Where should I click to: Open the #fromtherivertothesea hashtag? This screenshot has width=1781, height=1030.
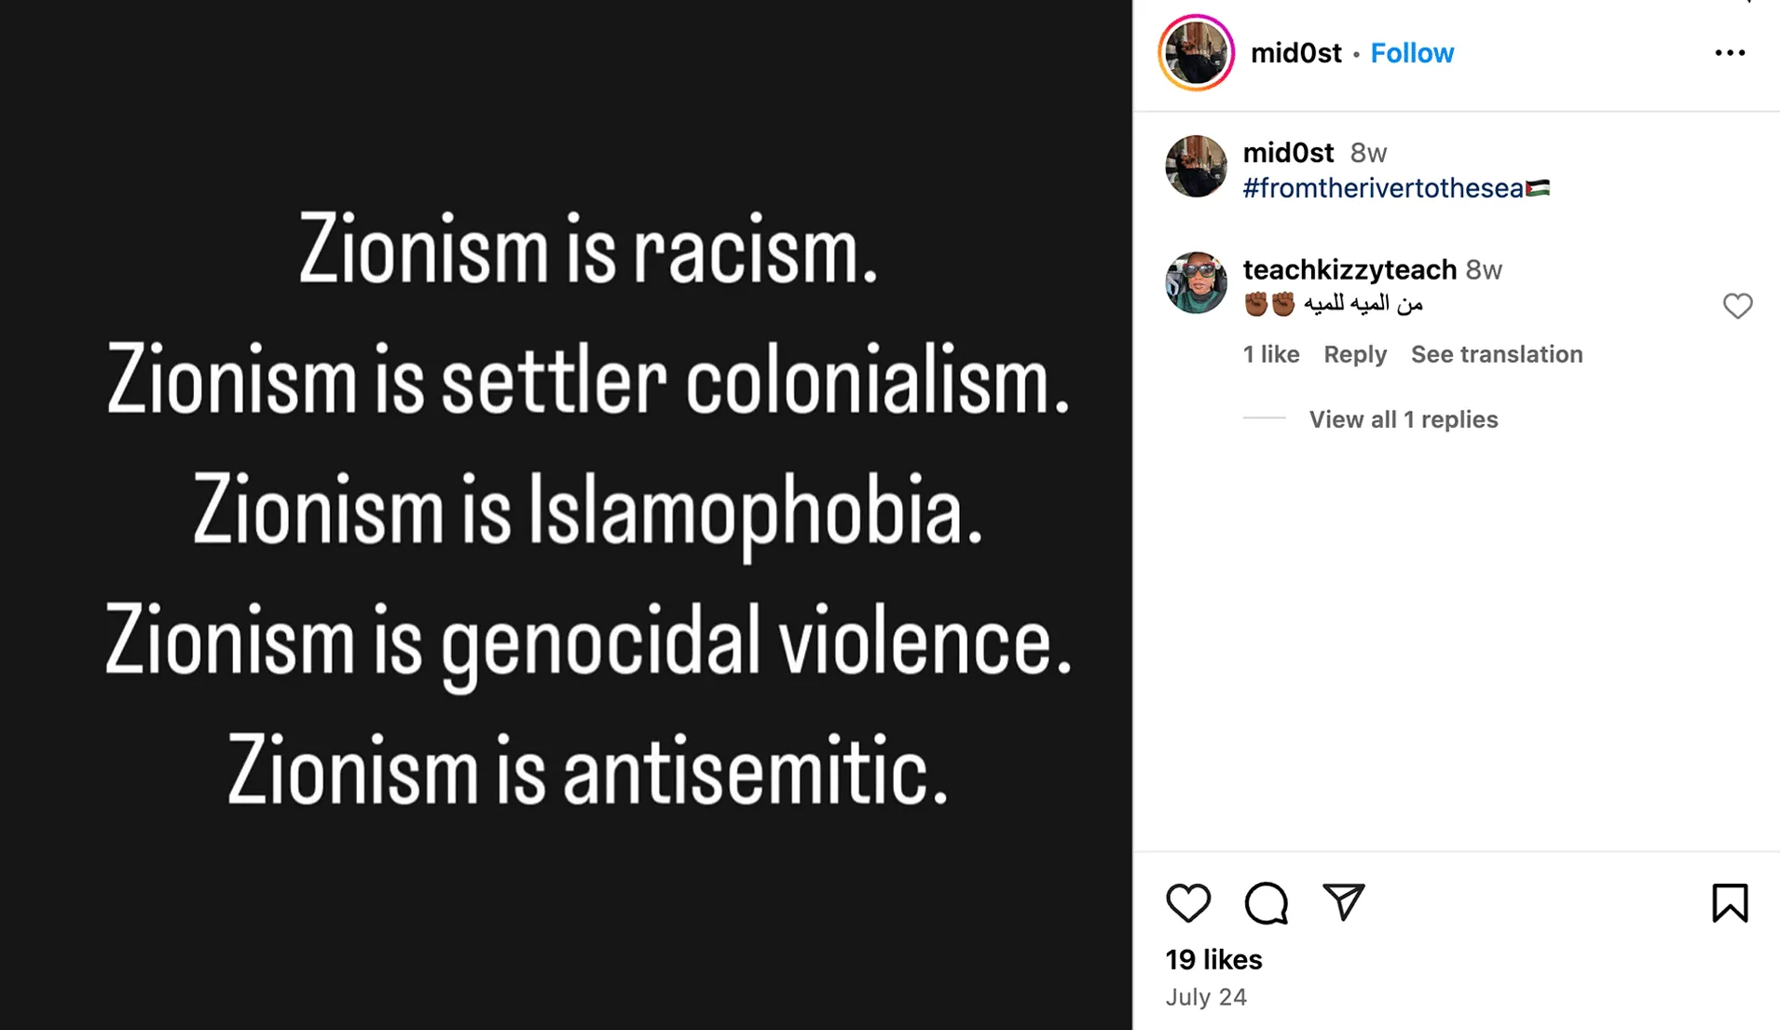coord(1383,188)
